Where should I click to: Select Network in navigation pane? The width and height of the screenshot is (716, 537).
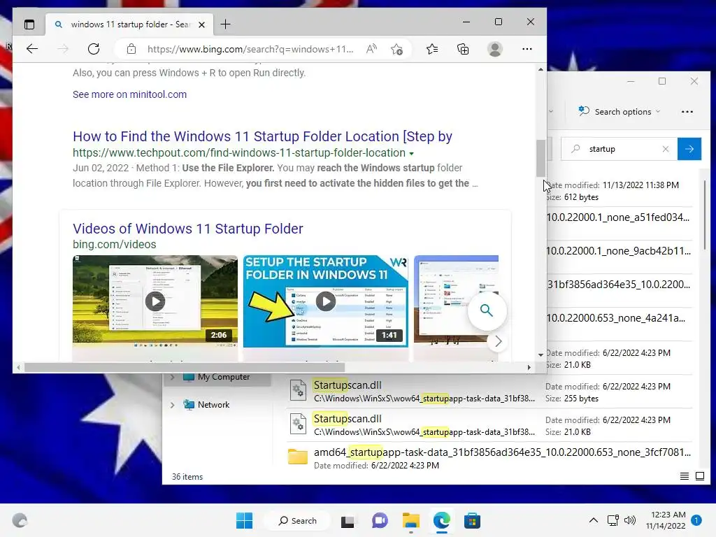tap(213, 405)
